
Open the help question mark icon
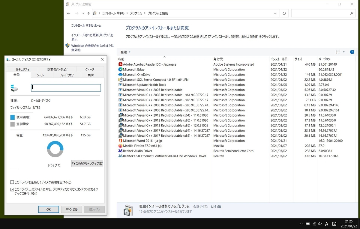pyautogui.click(x=352, y=52)
